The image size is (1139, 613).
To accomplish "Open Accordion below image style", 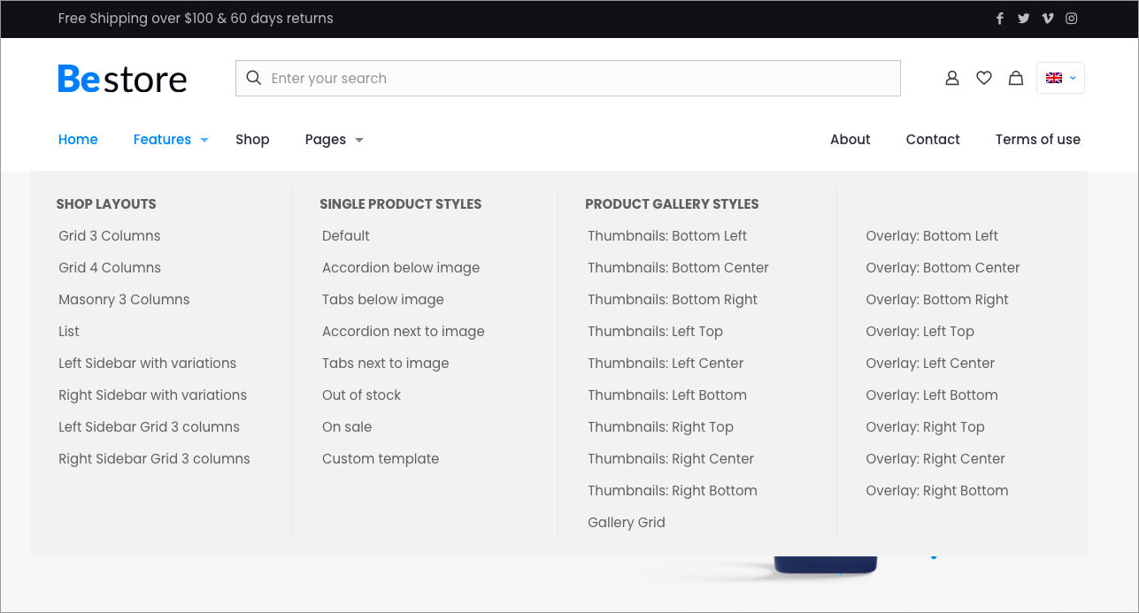I will coord(401,267).
